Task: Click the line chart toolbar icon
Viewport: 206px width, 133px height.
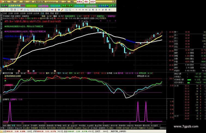Action: (18, 10)
